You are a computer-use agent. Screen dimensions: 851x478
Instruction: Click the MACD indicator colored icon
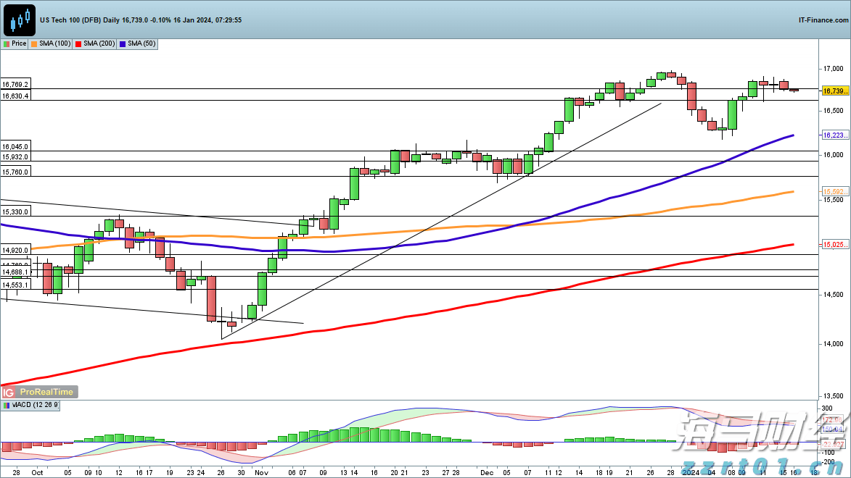7,406
